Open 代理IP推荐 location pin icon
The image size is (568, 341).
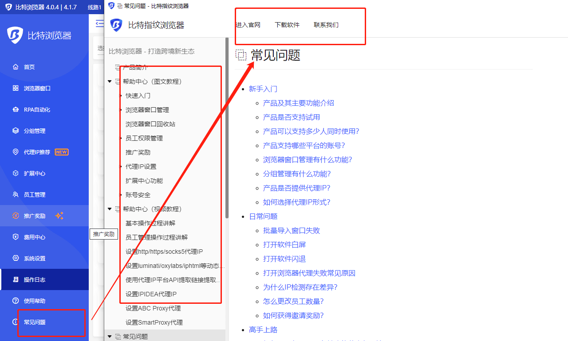[x=16, y=152]
